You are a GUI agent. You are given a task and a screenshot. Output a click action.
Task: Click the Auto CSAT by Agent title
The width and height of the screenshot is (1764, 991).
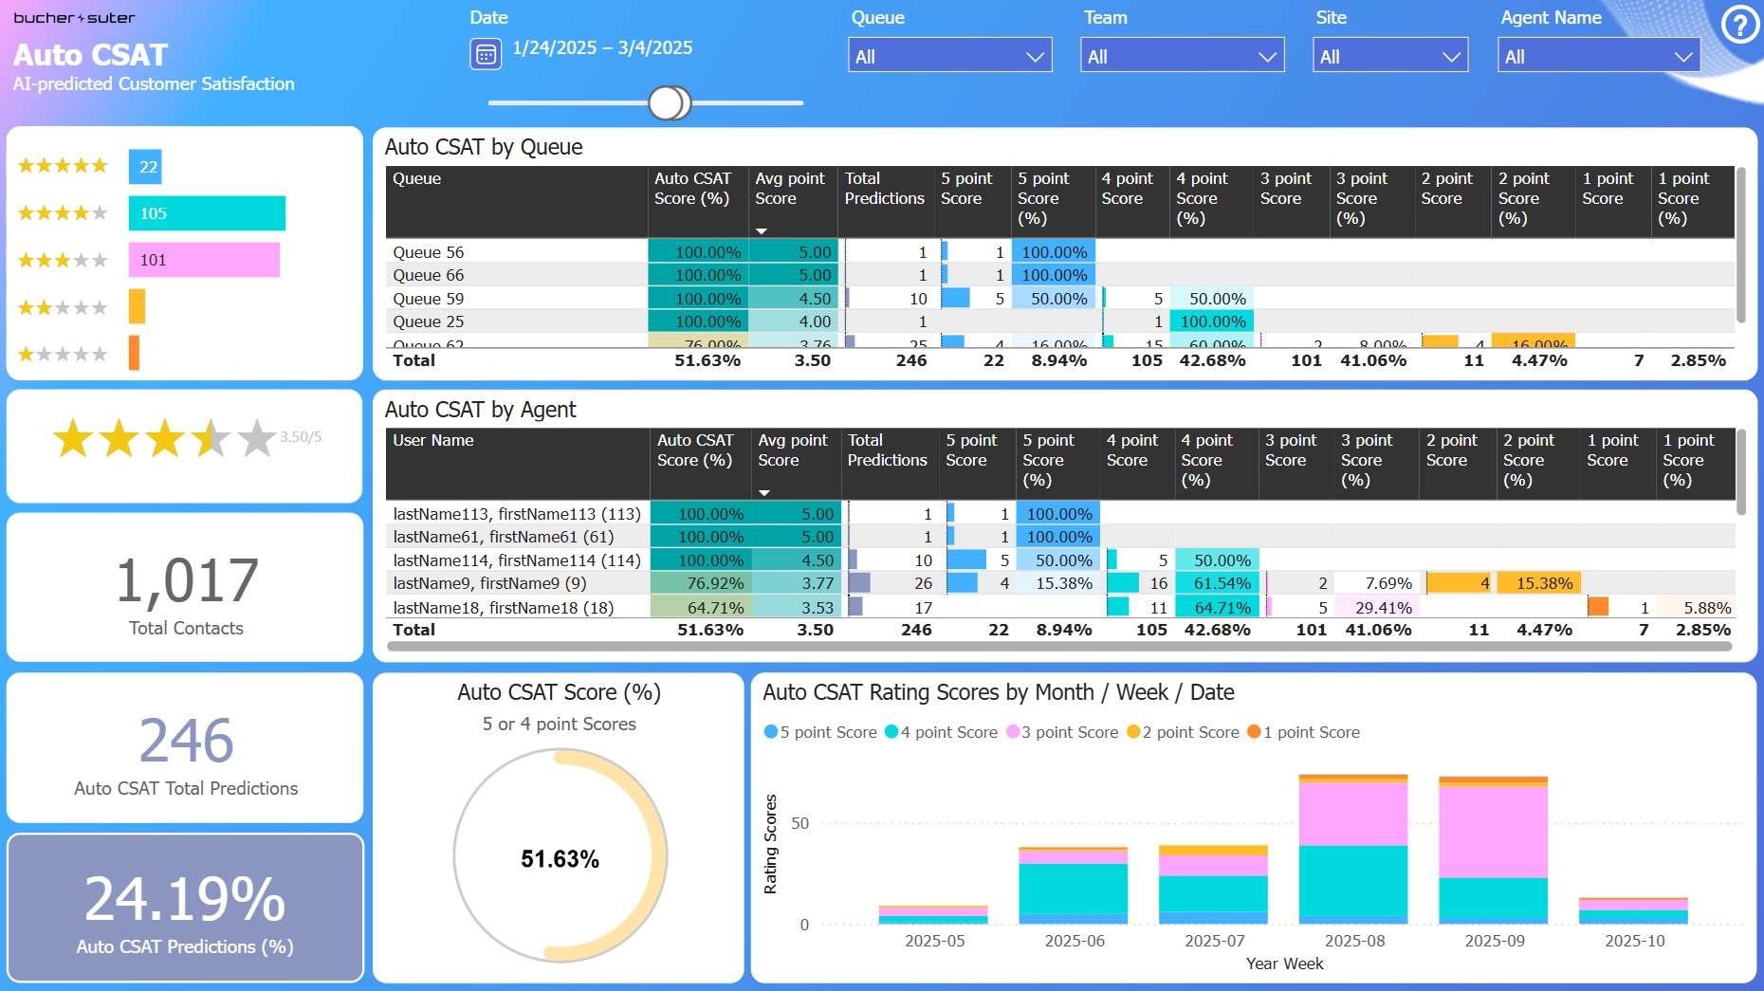(481, 410)
